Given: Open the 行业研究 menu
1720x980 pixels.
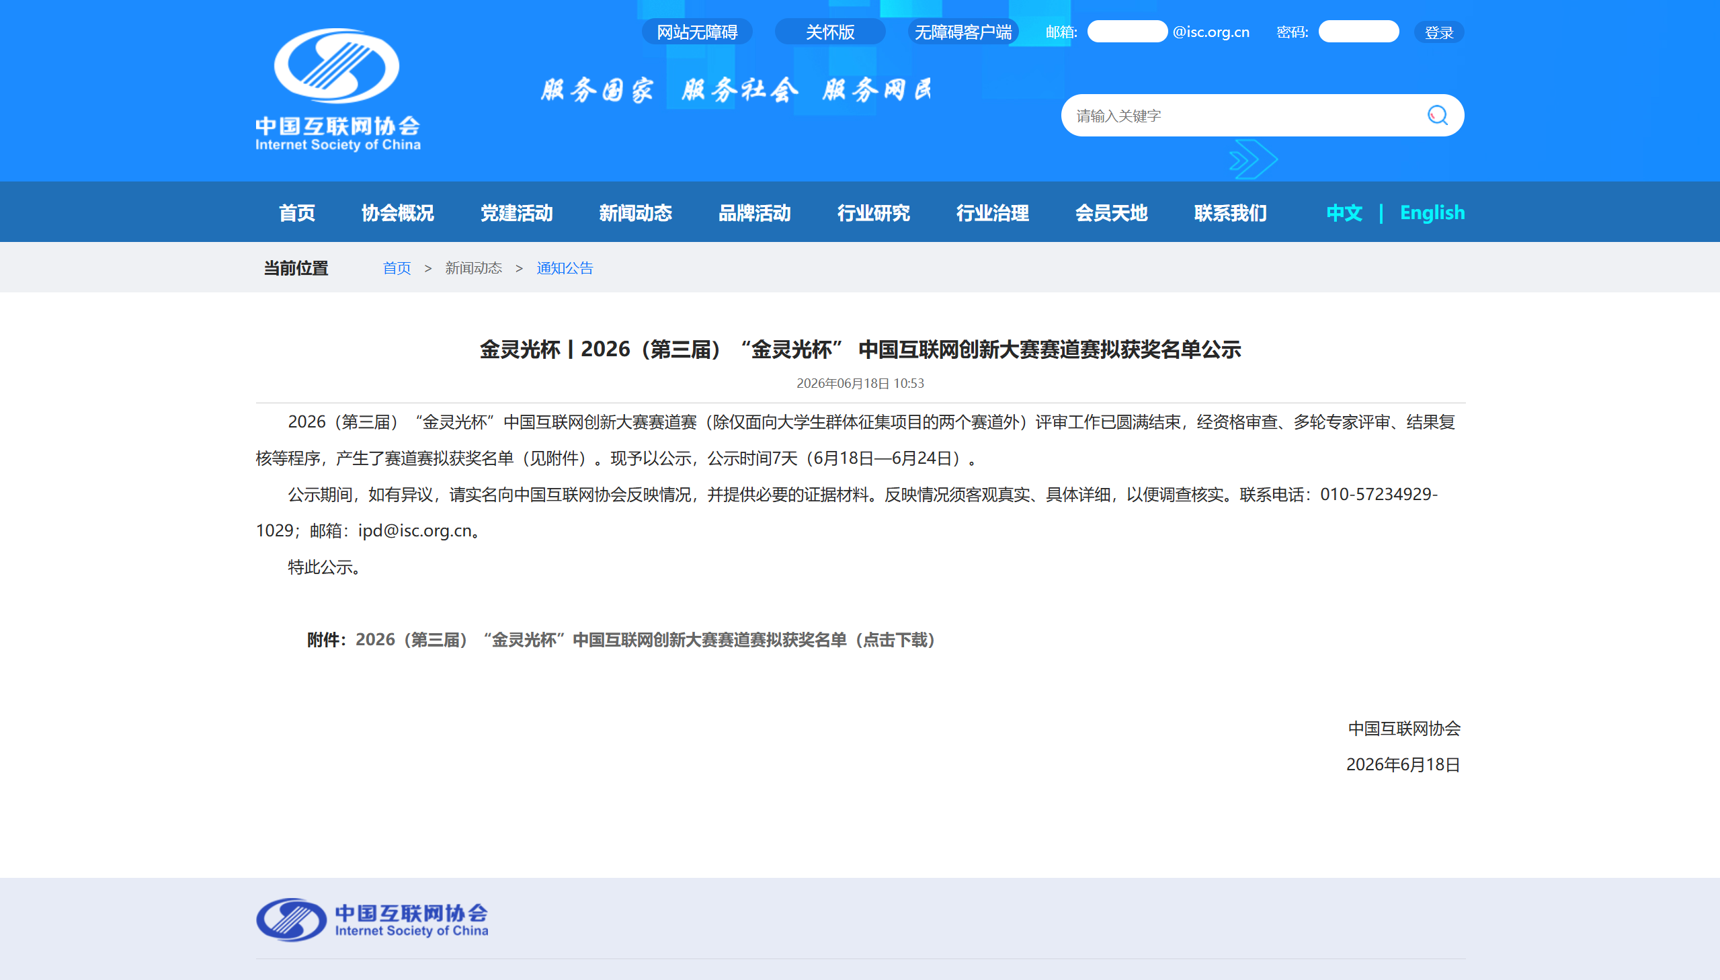Looking at the screenshot, I should [x=874, y=212].
